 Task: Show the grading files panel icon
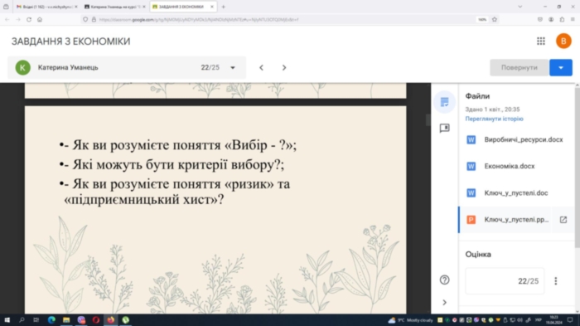tap(444, 102)
